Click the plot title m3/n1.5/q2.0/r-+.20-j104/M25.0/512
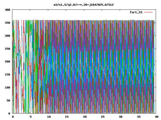Screen dimensions: 161x120 [x=84, y=5]
